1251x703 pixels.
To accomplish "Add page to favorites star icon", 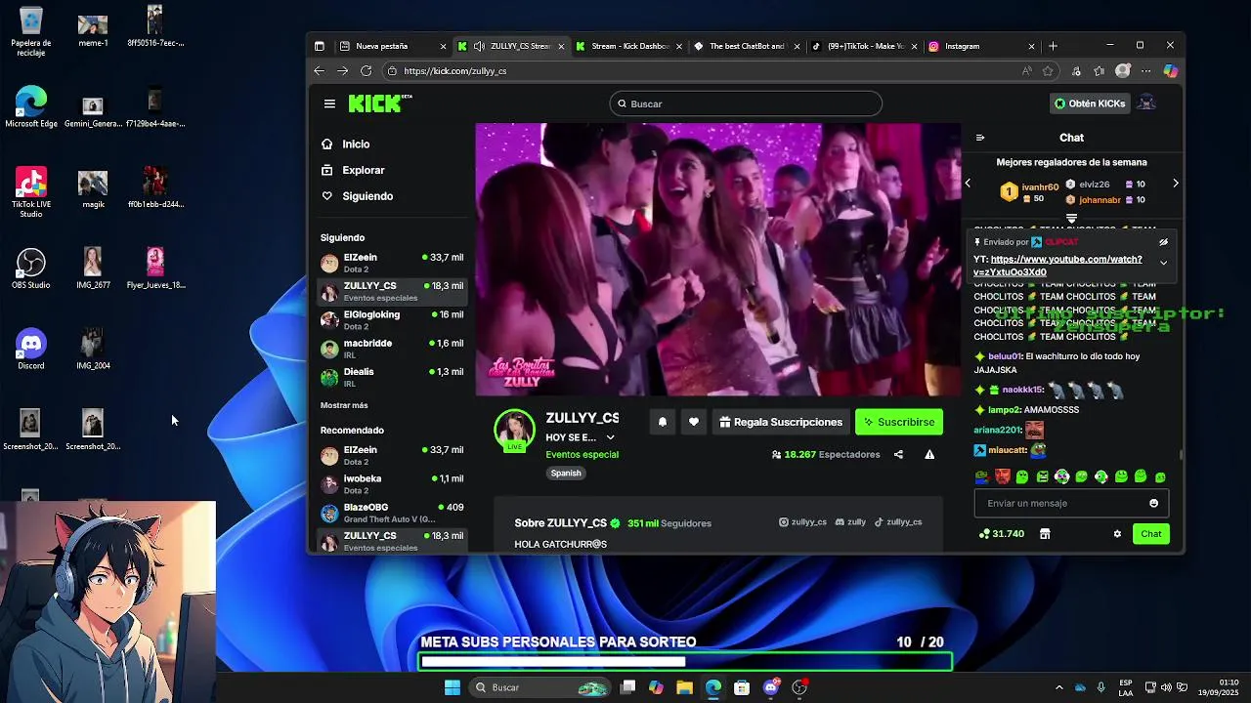I will [1048, 70].
